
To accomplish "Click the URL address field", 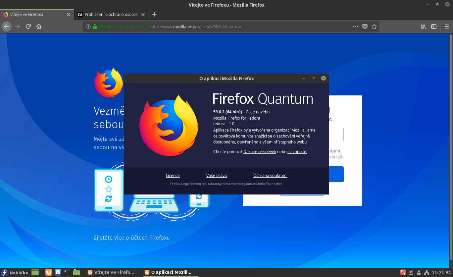I will click(248, 27).
